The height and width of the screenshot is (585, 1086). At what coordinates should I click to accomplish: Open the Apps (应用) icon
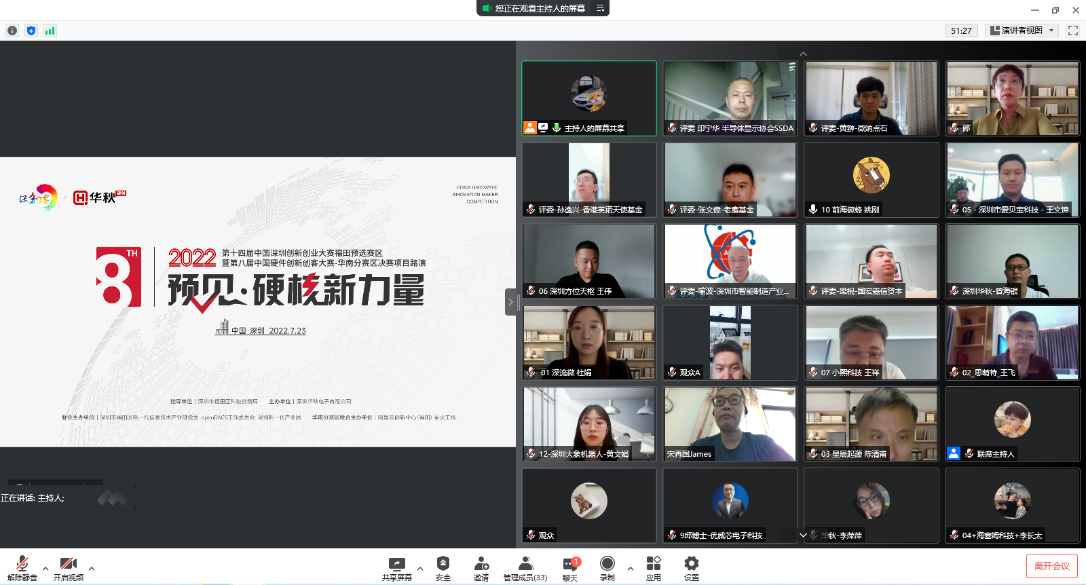[x=653, y=568]
